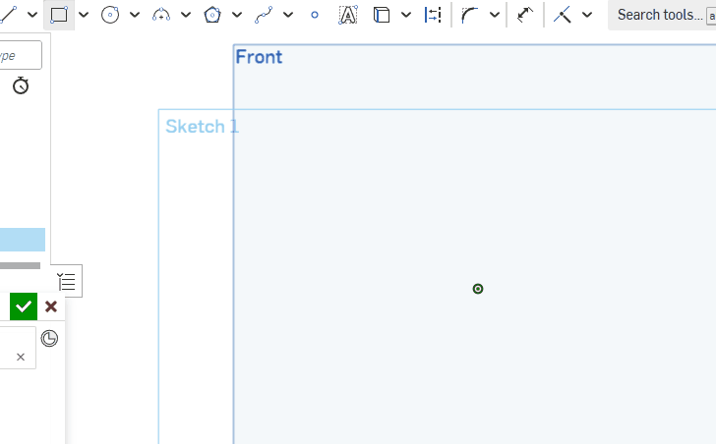716x444 pixels.
Task: Click the sketch origin point
Action: [478, 289]
